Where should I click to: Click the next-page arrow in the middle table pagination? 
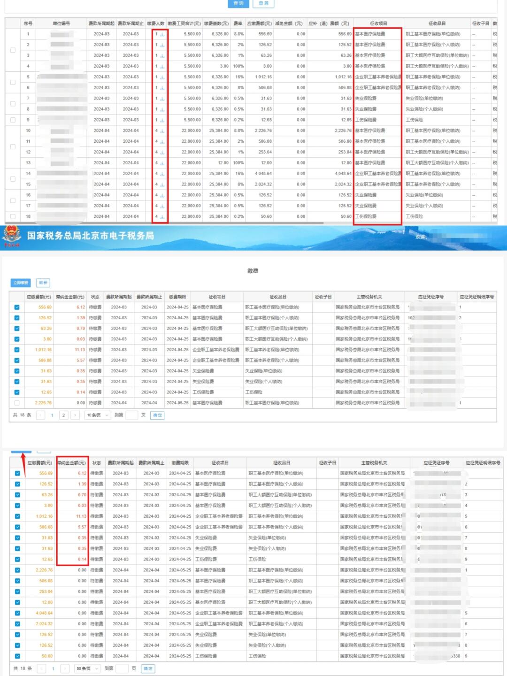point(75,415)
